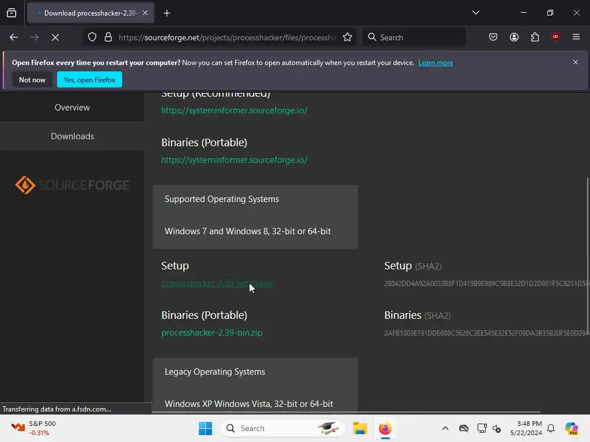590x442 pixels.
Task: Click the Supported Operating Systems heading
Action: coord(222,199)
